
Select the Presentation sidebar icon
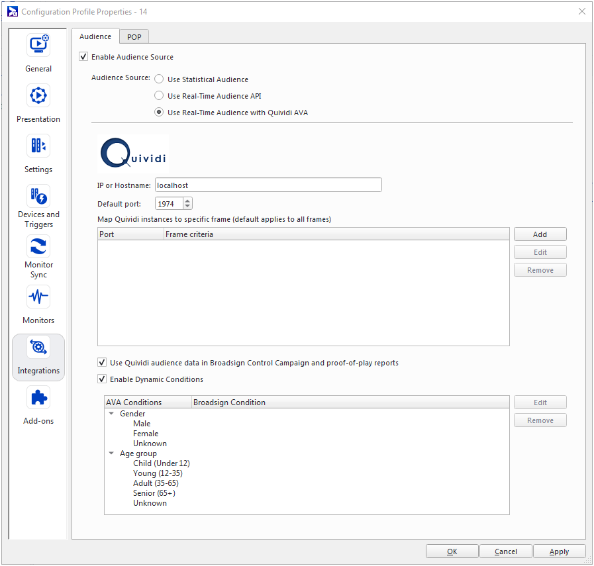38,96
